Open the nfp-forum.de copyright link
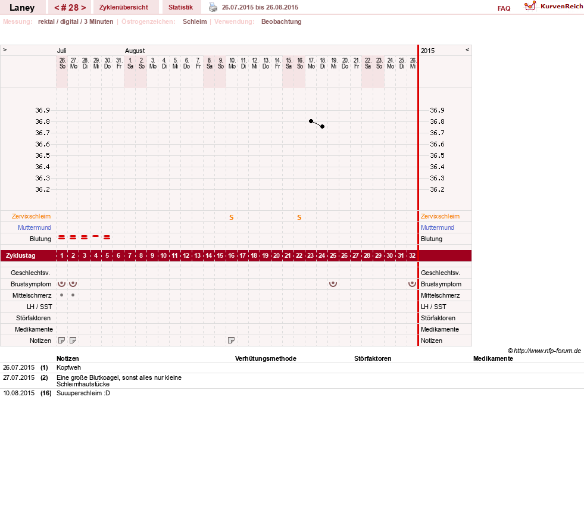This screenshot has width=584, height=509. (x=544, y=351)
